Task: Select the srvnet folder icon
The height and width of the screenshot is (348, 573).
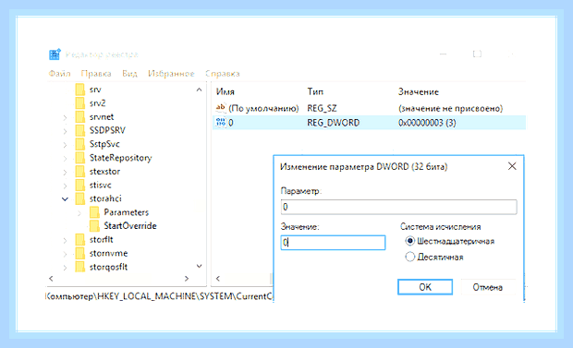Action: pos(80,117)
